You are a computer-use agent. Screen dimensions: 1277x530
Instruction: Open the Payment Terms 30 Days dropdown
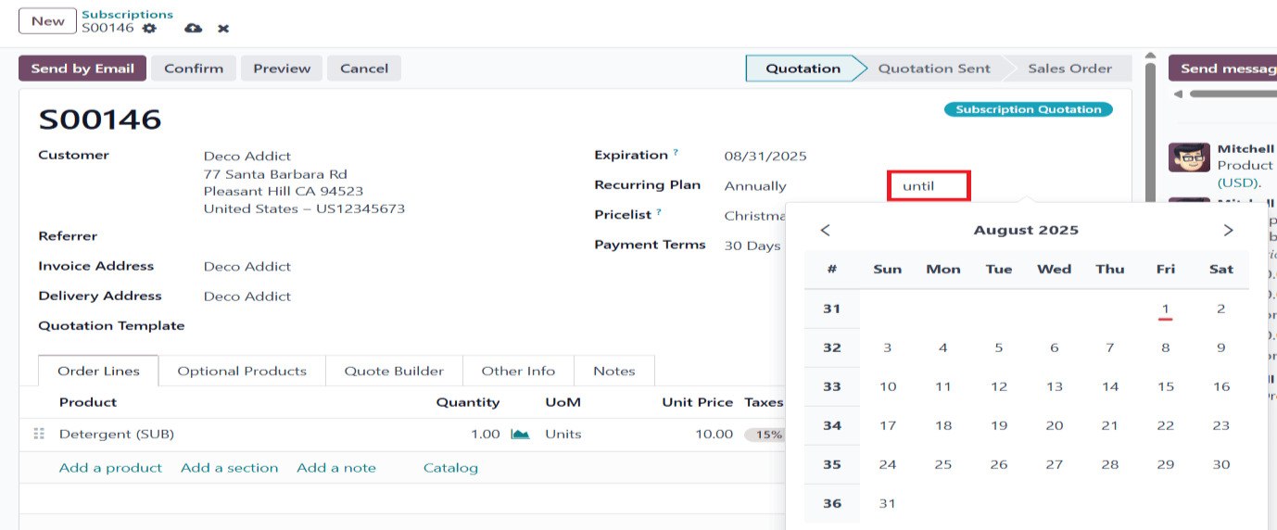click(752, 246)
